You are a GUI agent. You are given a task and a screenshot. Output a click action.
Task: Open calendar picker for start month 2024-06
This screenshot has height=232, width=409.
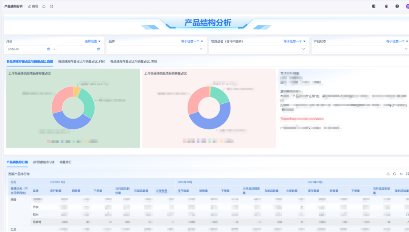click(x=49, y=49)
